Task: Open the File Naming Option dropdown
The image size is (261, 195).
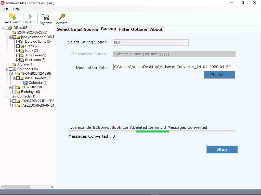Action: coord(174,54)
